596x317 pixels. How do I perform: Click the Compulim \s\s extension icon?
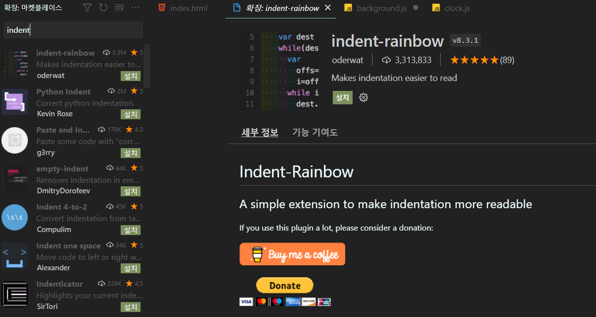(x=14, y=218)
